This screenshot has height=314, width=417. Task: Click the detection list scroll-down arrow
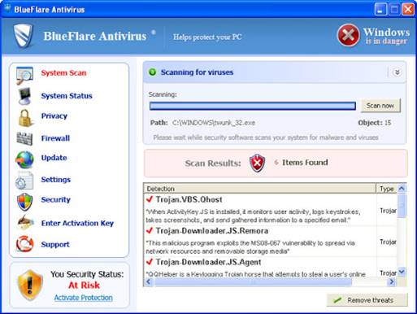402,272
